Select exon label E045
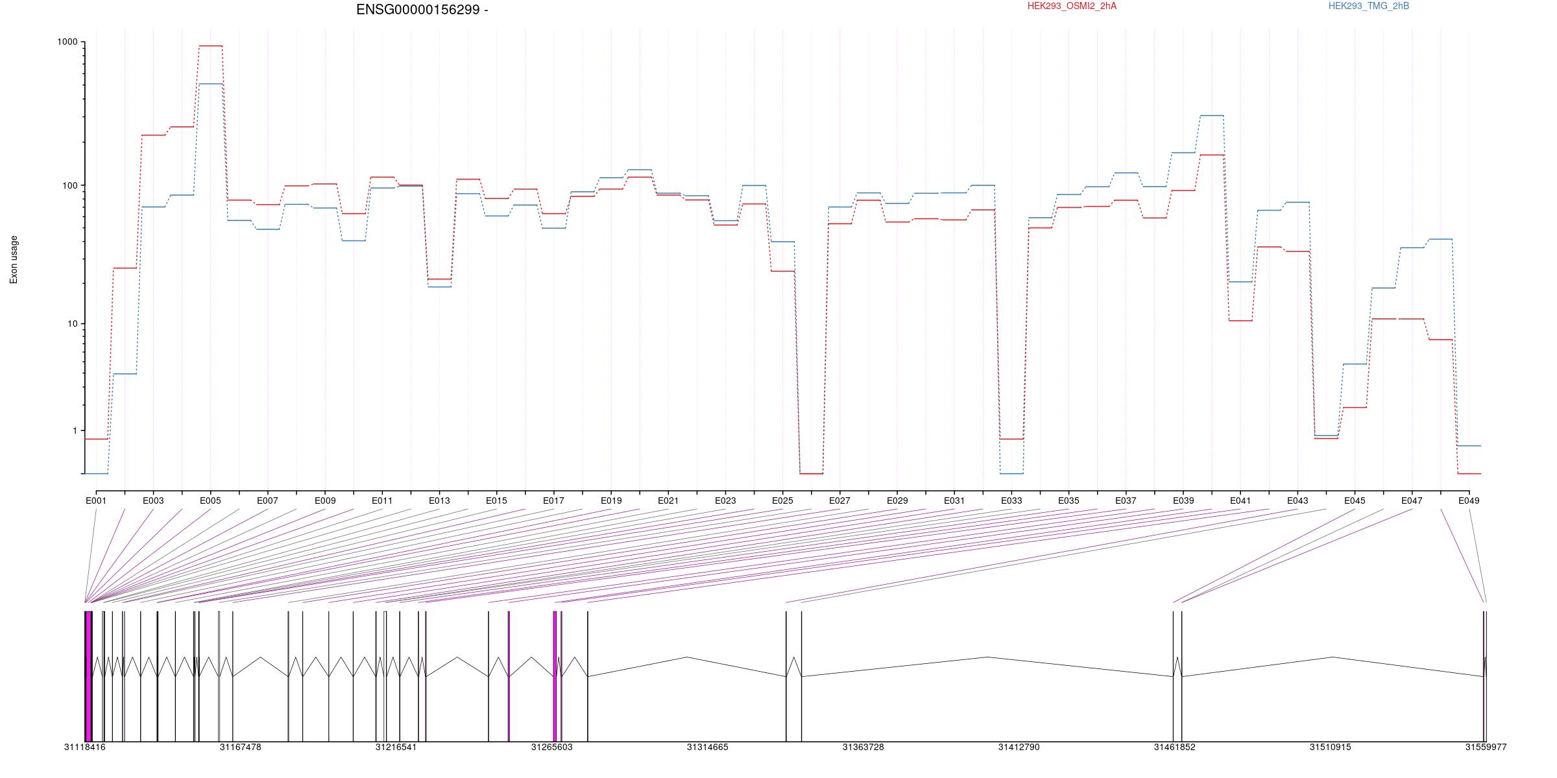Viewport: 1557px width, 778px height. 1355,501
